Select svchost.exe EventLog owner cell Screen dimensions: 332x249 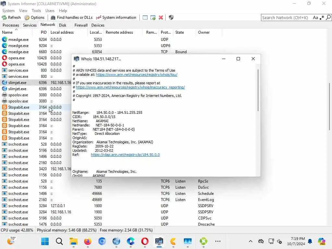point(206,200)
